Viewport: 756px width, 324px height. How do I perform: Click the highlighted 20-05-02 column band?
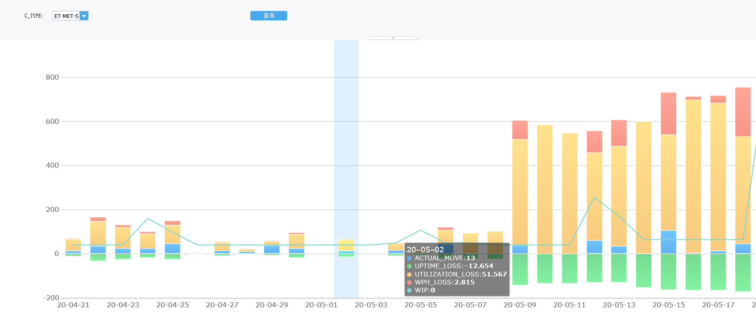(346, 169)
